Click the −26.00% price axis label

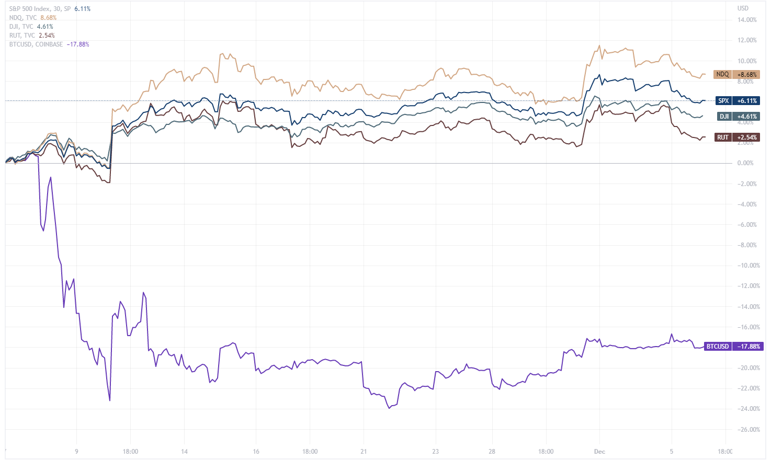pos(746,430)
